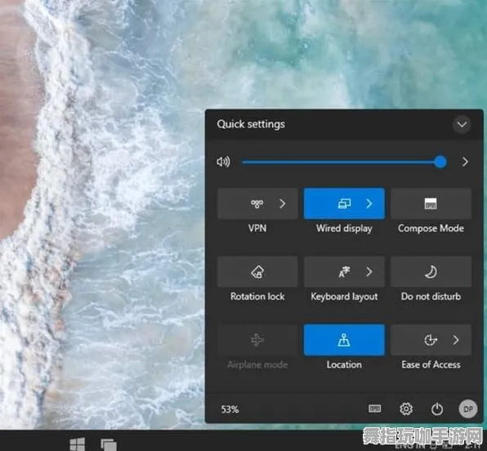487x451 pixels.
Task: Toggle the greyed Airplane mode tile
Action: click(x=257, y=340)
